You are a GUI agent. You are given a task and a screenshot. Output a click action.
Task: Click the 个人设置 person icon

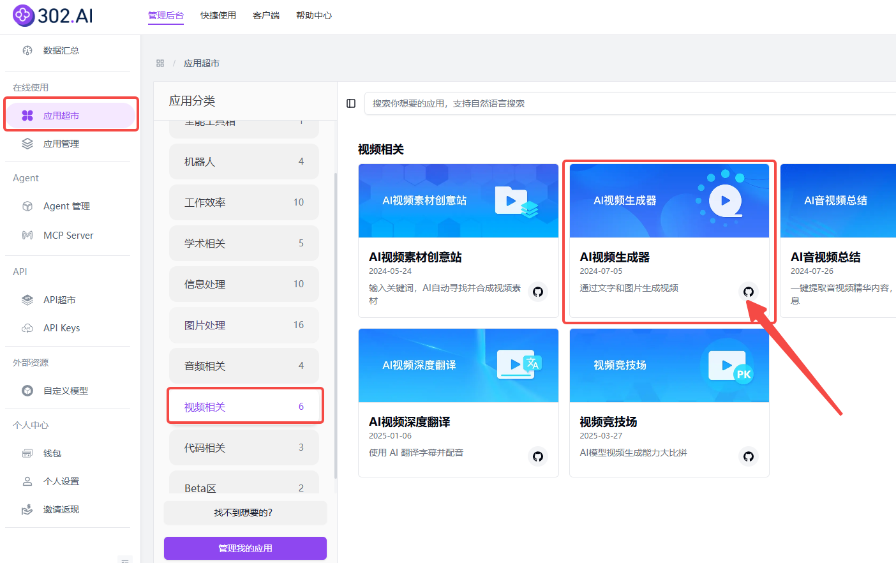pyautogui.click(x=27, y=481)
